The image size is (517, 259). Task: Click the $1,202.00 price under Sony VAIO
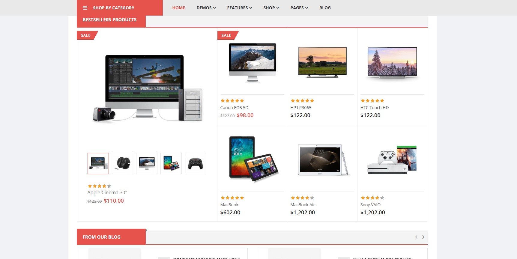pos(373,213)
